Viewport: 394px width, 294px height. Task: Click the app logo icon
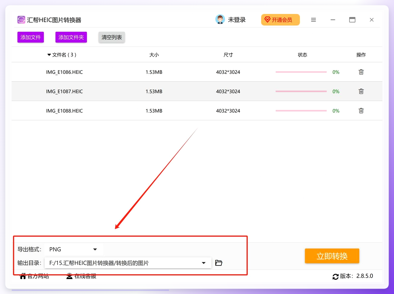click(x=21, y=20)
